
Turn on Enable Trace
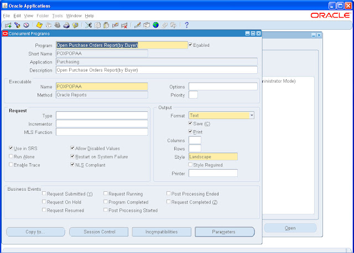(x=11, y=165)
